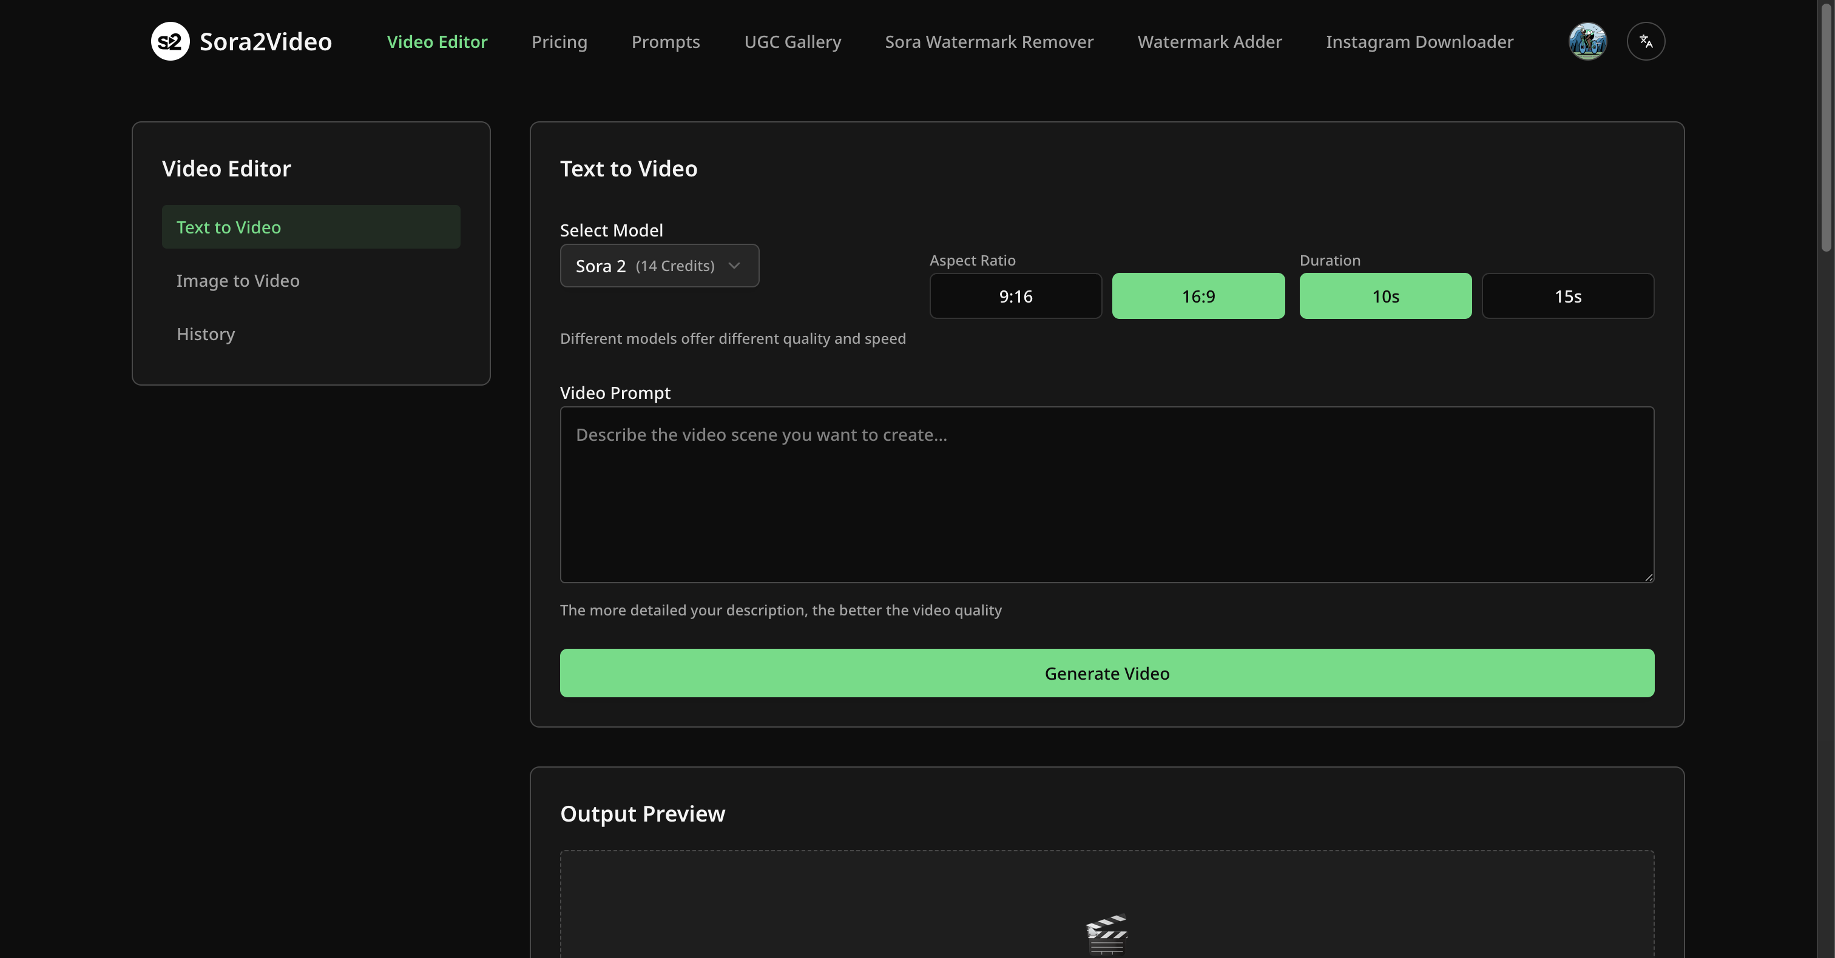The width and height of the screenshot is (1835, 958).
Task: Click the Sora2Video S2 logo icon
Action: [171, 41]
